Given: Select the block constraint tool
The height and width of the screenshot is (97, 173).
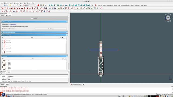Looking at the screenshot, I should click(x=25, y=8).
